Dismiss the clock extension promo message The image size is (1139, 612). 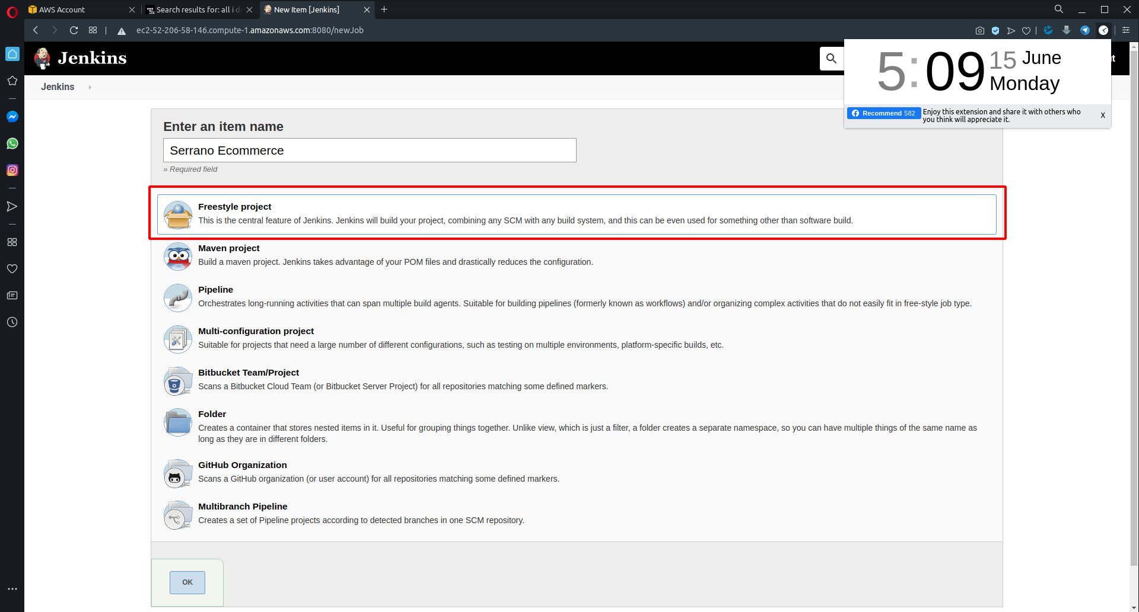(x=1103, y=116)
